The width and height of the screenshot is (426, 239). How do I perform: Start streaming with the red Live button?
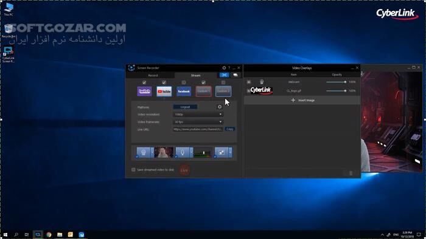pyautogui.click(x=184, y=170)
